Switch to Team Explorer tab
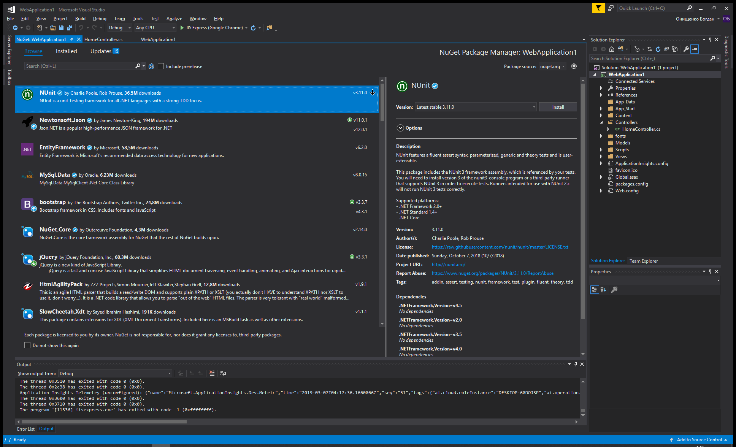The height and width of the screenshot is (447, 736). coord(643,261)
